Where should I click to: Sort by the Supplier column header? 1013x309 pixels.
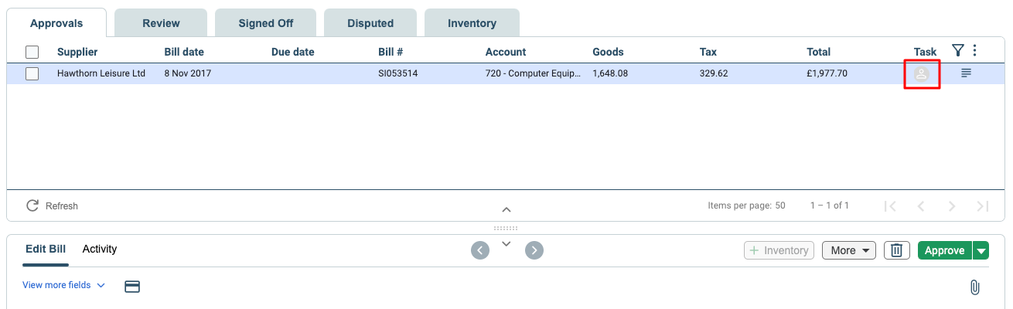point(77,52)
